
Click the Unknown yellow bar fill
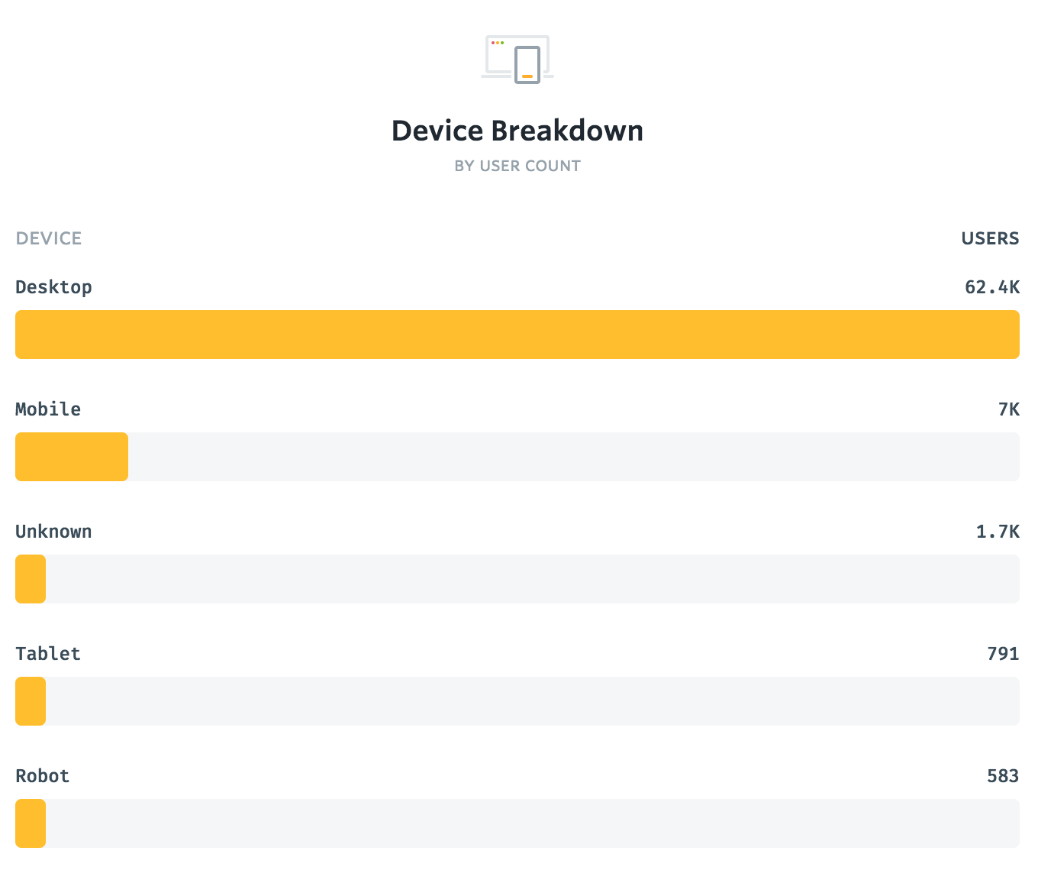(x=31, y=579)
